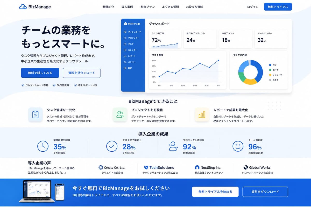Image resolution: width=311 pixels, height=207 pixels.
Task: Click the check icon beside 導入サポート付き
Action: [75, 85]
